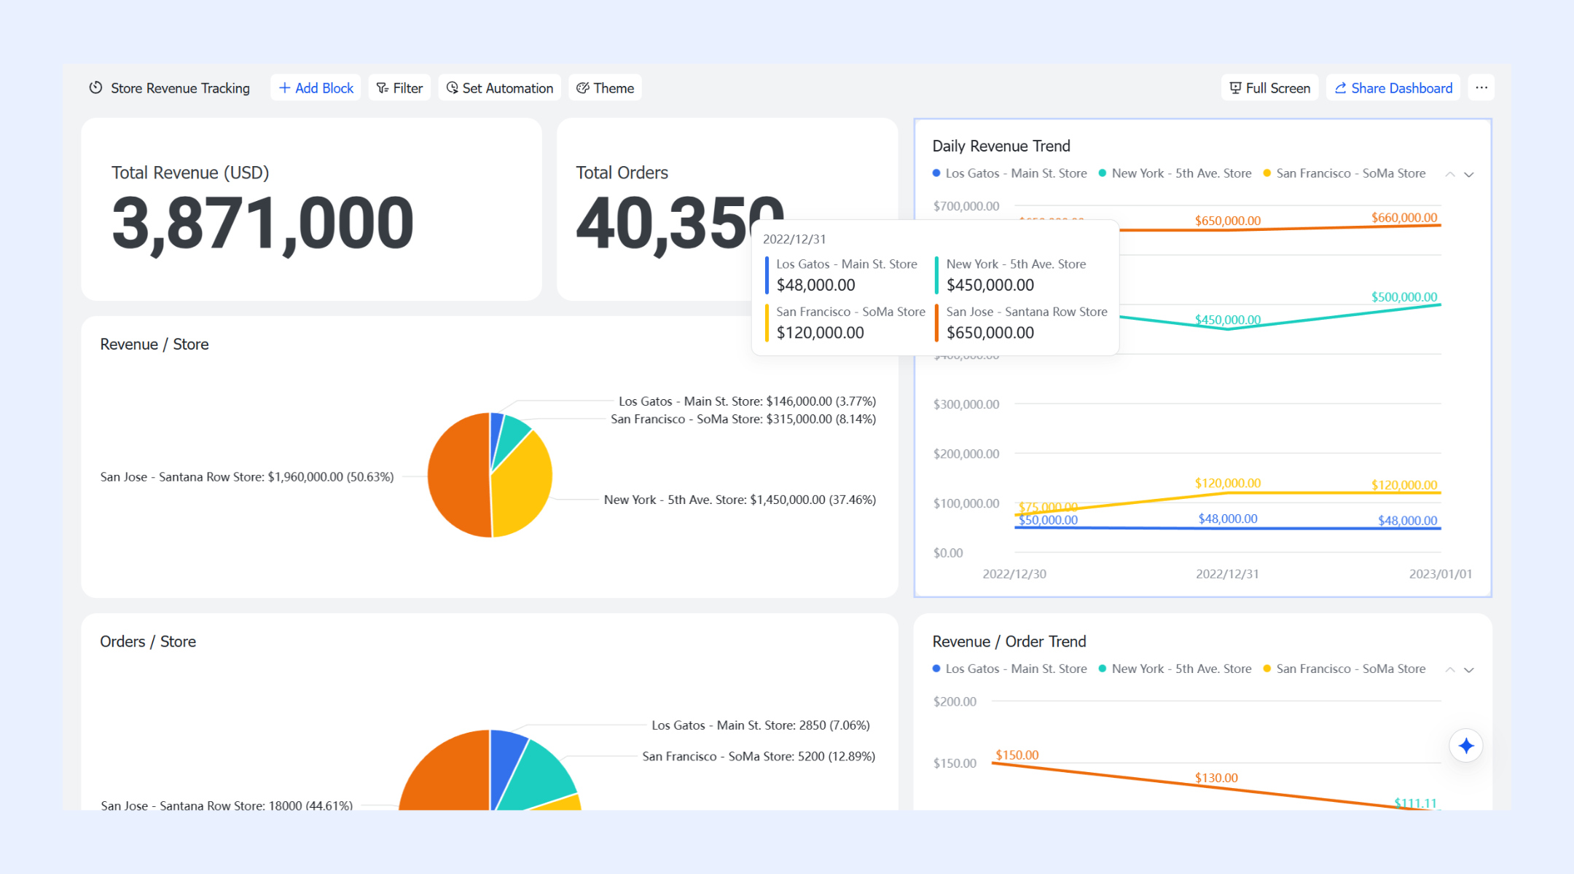Open the three-dots more options menu
This screenshot has width=1574, height=874.
(1481, 88)
